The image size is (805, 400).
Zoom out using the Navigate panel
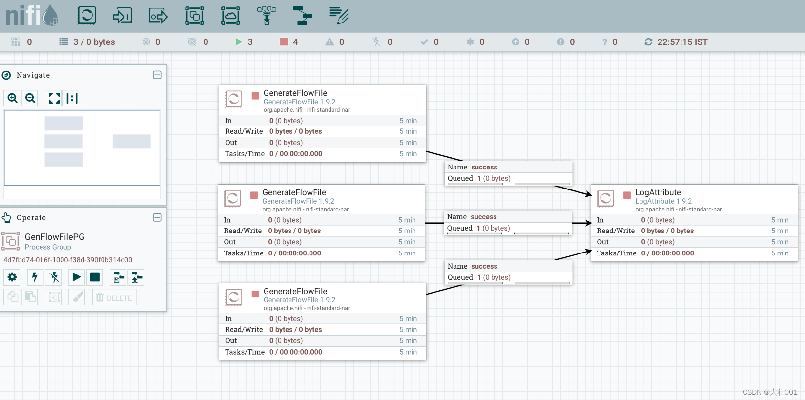click(30, 98)
